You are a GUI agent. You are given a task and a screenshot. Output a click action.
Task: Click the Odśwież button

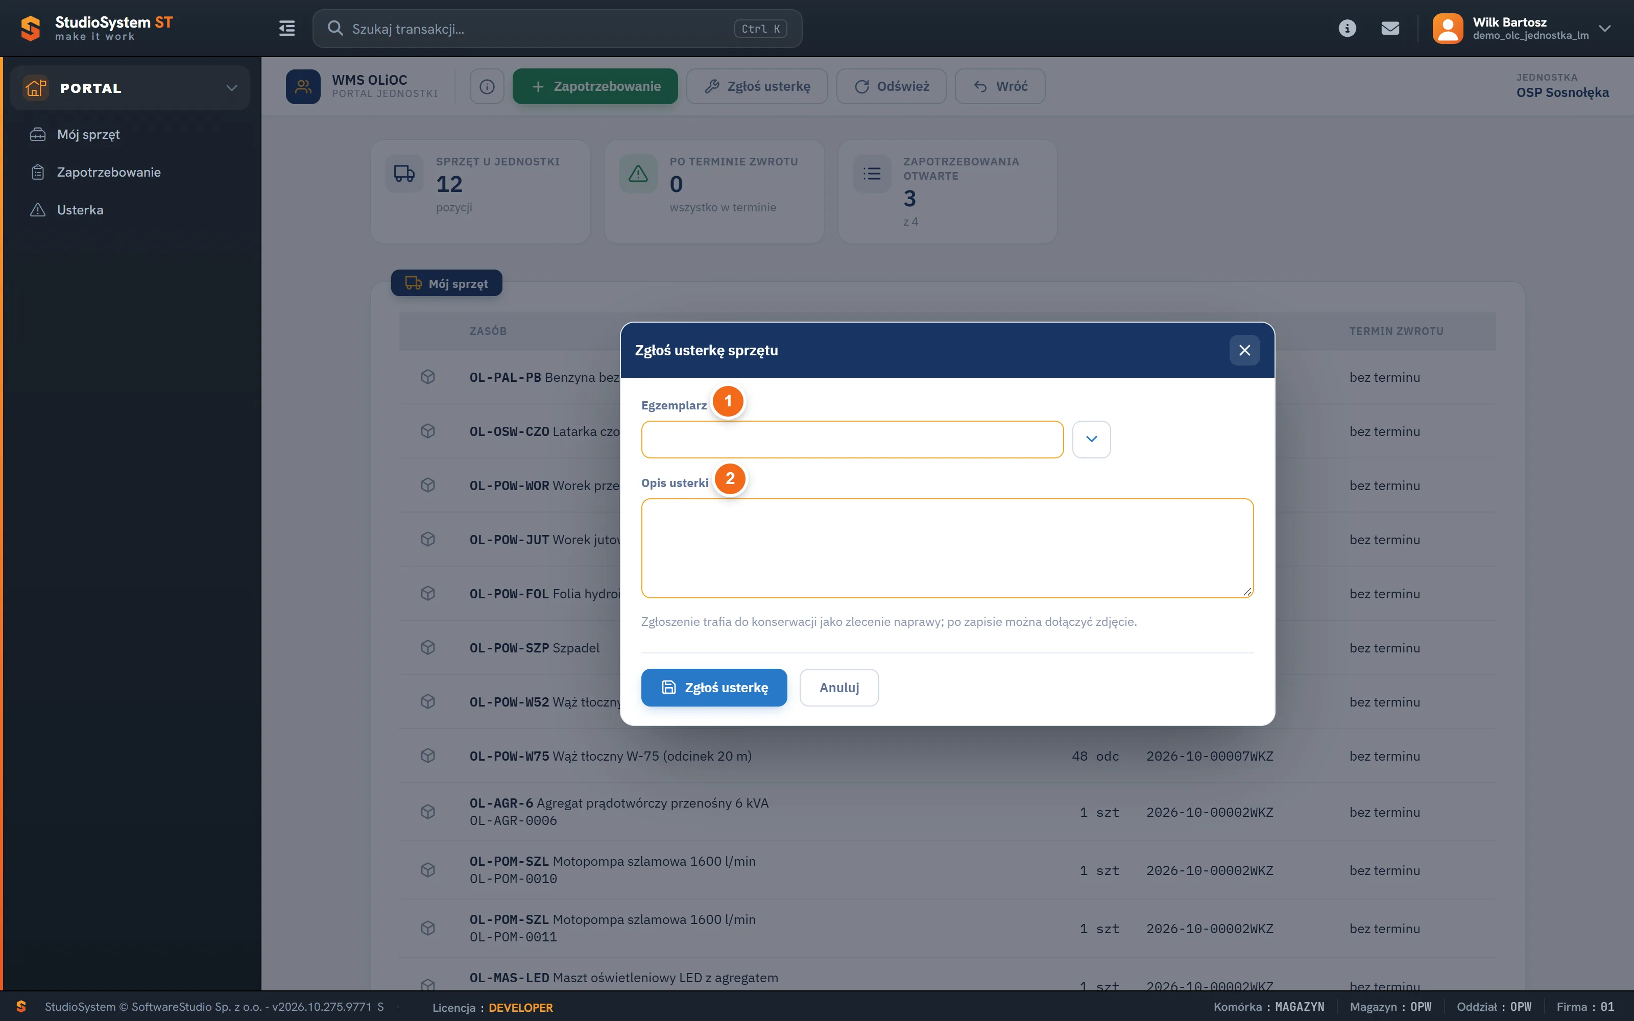pos(891,86)
